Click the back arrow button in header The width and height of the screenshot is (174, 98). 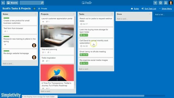coord(3,3)
